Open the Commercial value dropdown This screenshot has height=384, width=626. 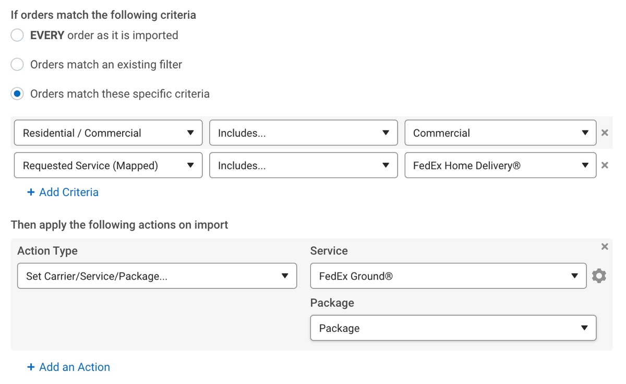pyautogui.click(x=500, y=133)
